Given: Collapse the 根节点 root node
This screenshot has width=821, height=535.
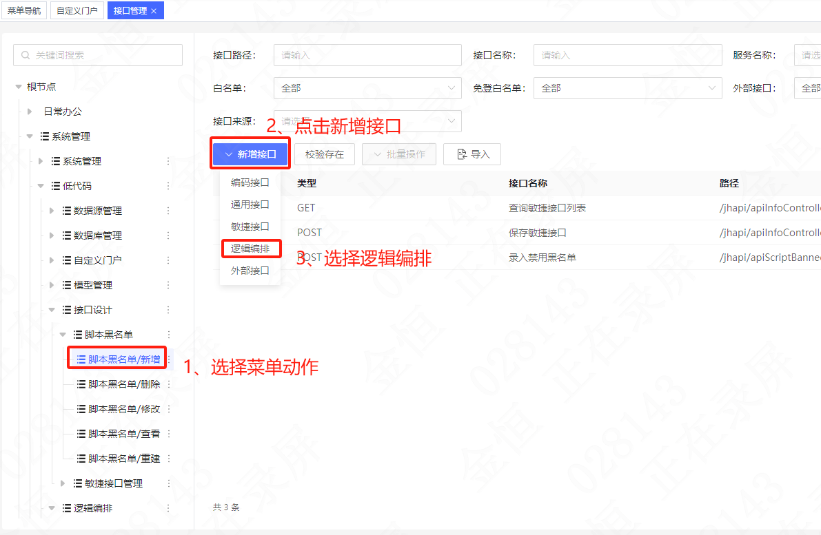Looking at the screenshot, I should point(19,87).
